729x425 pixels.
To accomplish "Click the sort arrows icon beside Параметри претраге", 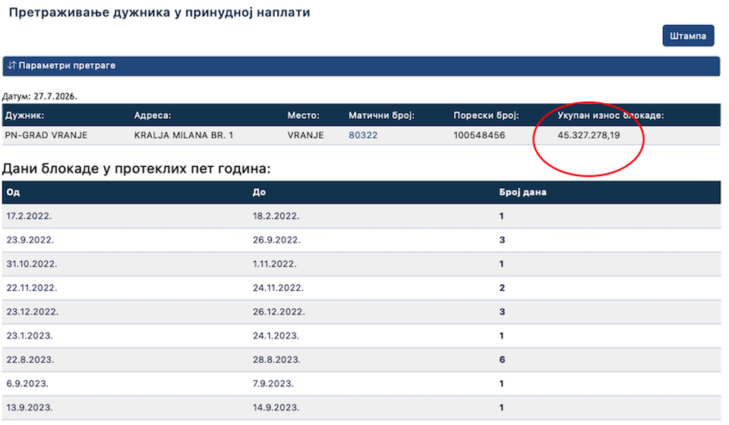I will pyautogui.click(x=11, y=65).
